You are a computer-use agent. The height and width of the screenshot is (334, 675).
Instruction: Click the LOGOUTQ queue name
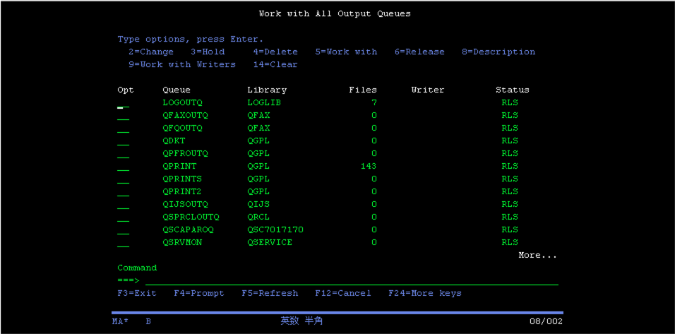182,103
